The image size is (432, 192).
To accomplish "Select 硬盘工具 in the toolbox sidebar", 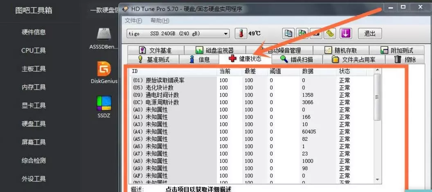I will pos(34,124).
